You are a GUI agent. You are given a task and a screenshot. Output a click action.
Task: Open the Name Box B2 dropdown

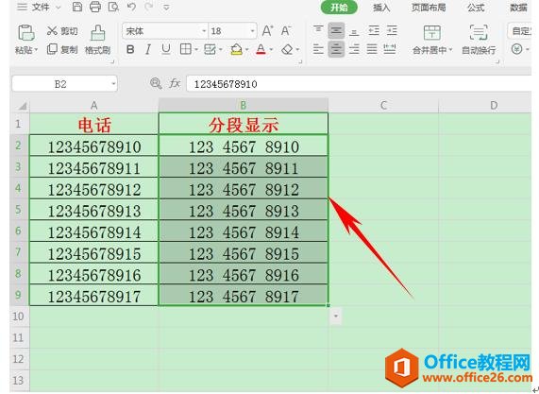click(113, 84)
